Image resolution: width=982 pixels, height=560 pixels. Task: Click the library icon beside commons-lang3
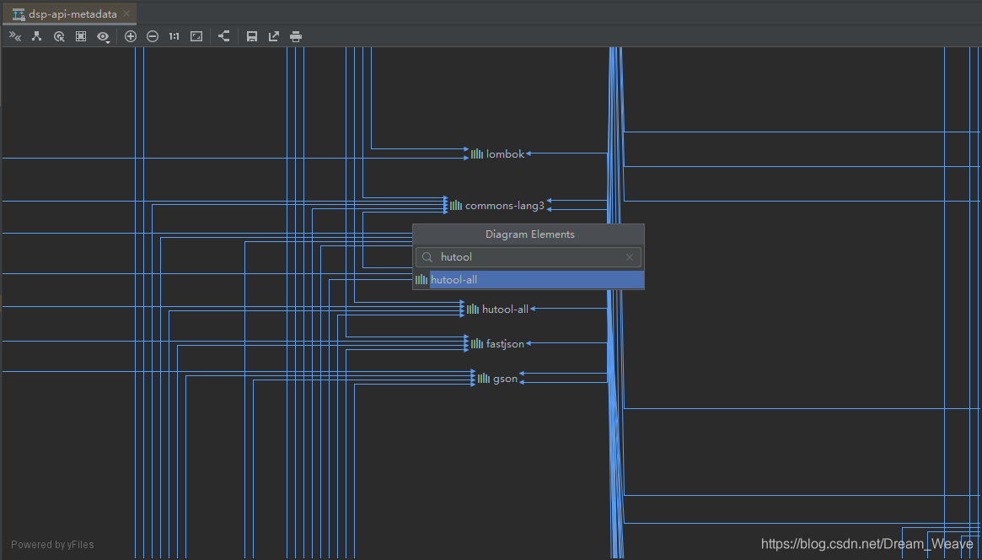tap(456, 206)
